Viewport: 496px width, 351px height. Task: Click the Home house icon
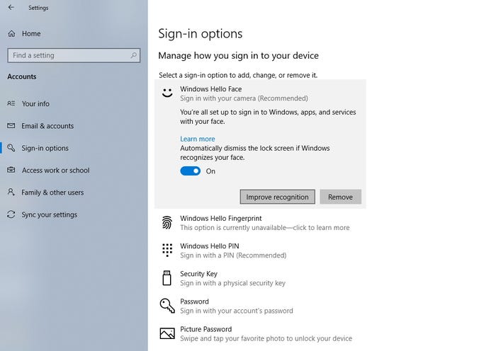[x=12, y=33]
